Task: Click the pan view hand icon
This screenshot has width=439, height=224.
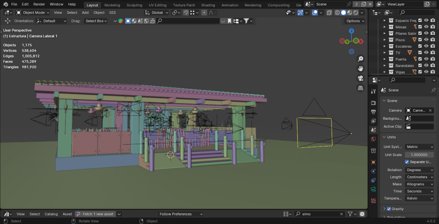Action: point(361,69)
